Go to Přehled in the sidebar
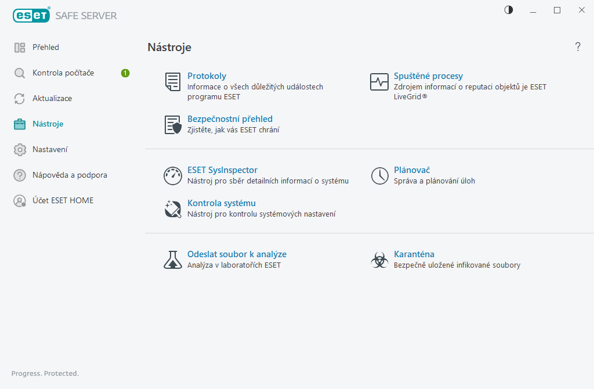This screenshot has height=389, width=594. (x=45, y=47)
